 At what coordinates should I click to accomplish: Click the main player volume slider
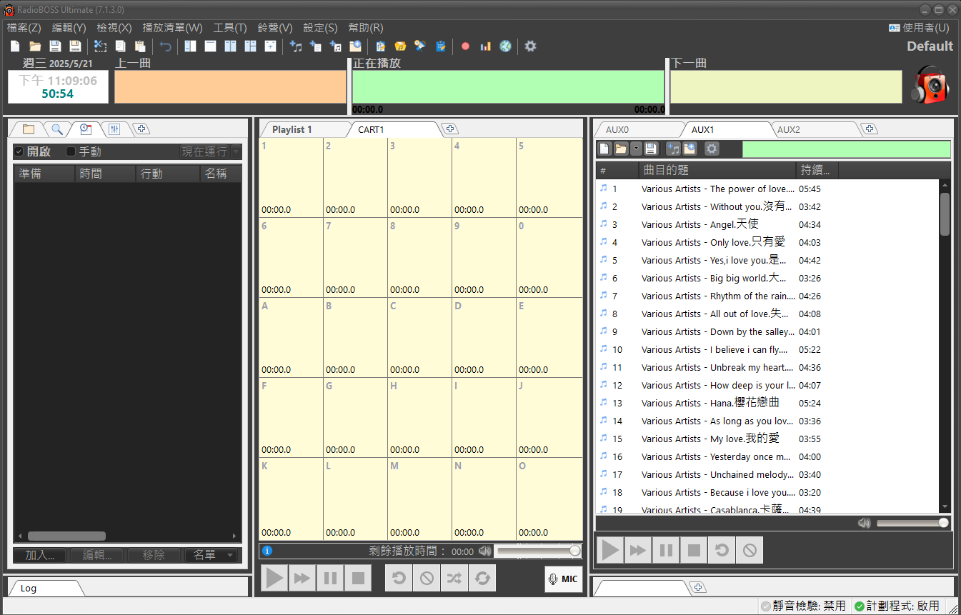tap(537, 551)
